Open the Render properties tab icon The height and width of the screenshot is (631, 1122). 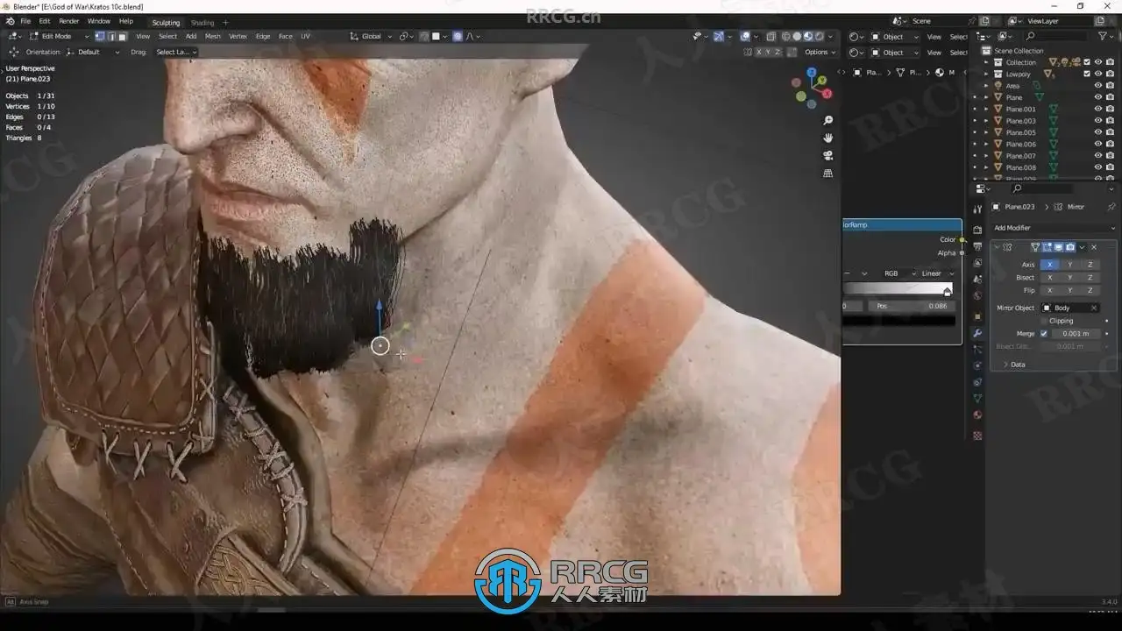[977, 230]
